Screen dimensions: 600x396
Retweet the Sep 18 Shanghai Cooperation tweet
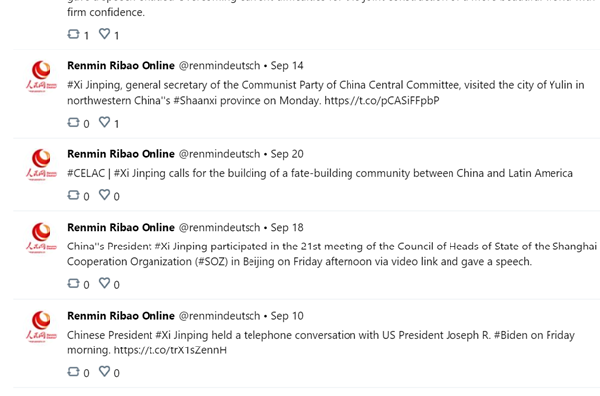[73, 283]
